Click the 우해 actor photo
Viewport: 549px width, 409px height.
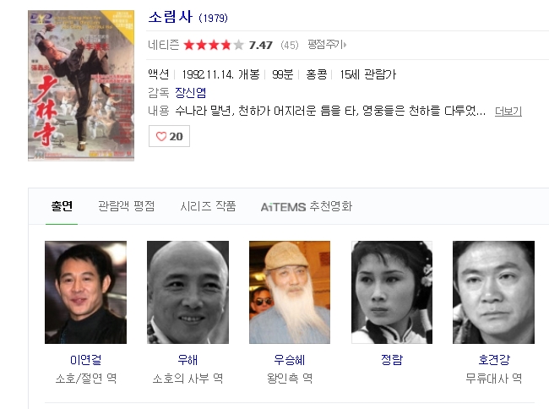tap(188, 292)
